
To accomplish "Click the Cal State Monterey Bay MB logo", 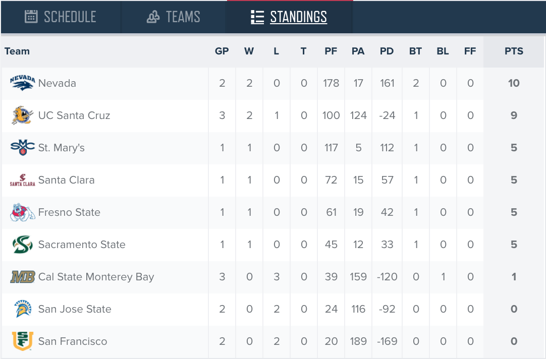I will pyautogui.click(x=23, y=277).
